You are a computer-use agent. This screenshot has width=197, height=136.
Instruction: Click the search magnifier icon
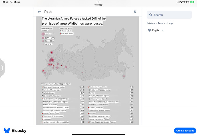click(150, 15)
